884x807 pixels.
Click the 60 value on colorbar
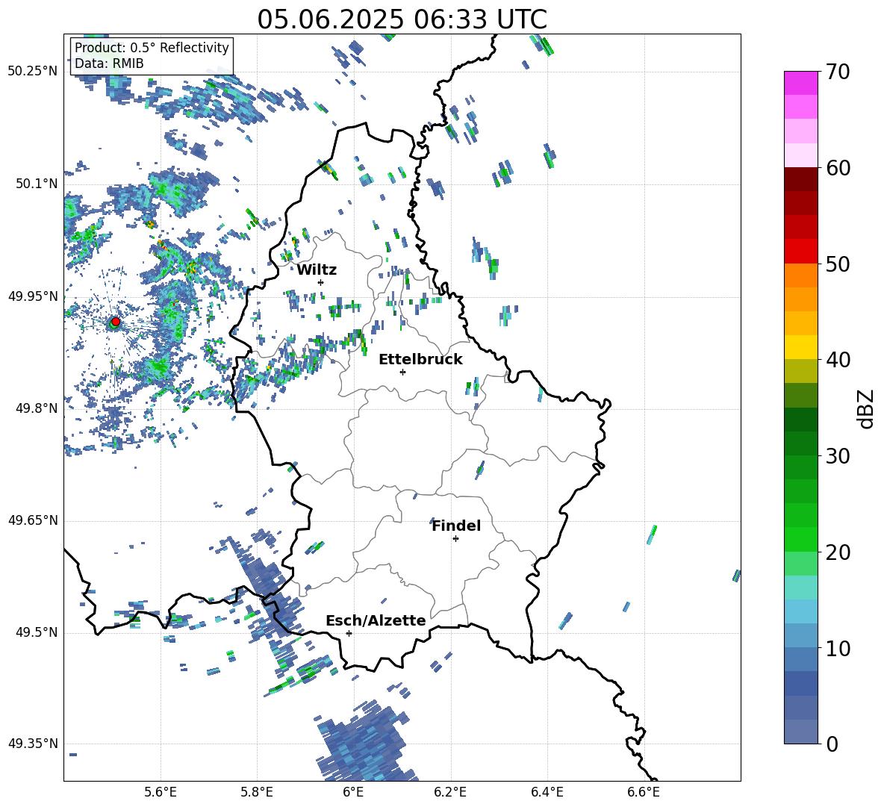838,168
